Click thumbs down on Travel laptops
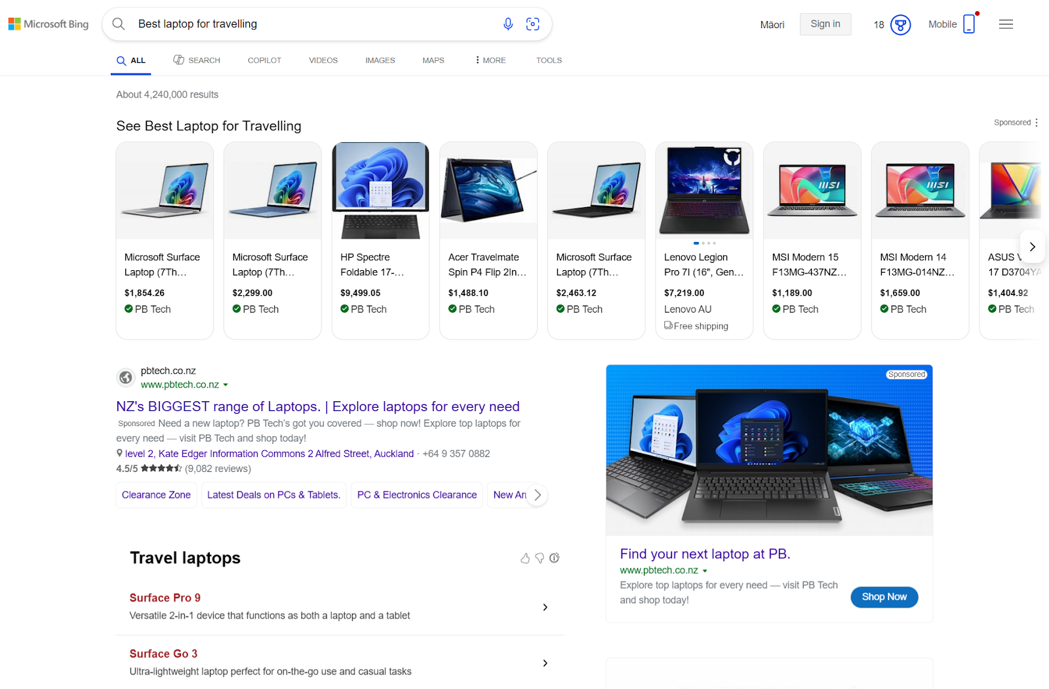Image resolution: width=1049 pixels, height=689 pixels. pyautogui.click(x=540, y=558)
